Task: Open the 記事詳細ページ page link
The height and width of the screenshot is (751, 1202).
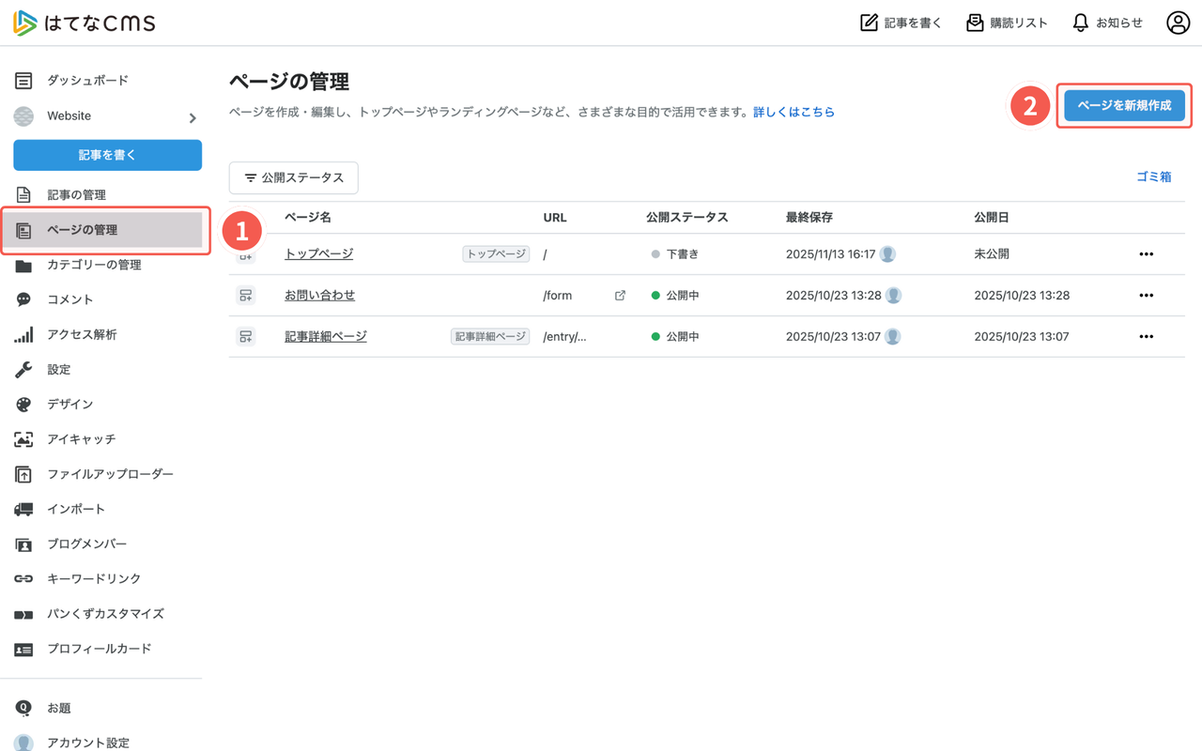Action: pos(326,335)
